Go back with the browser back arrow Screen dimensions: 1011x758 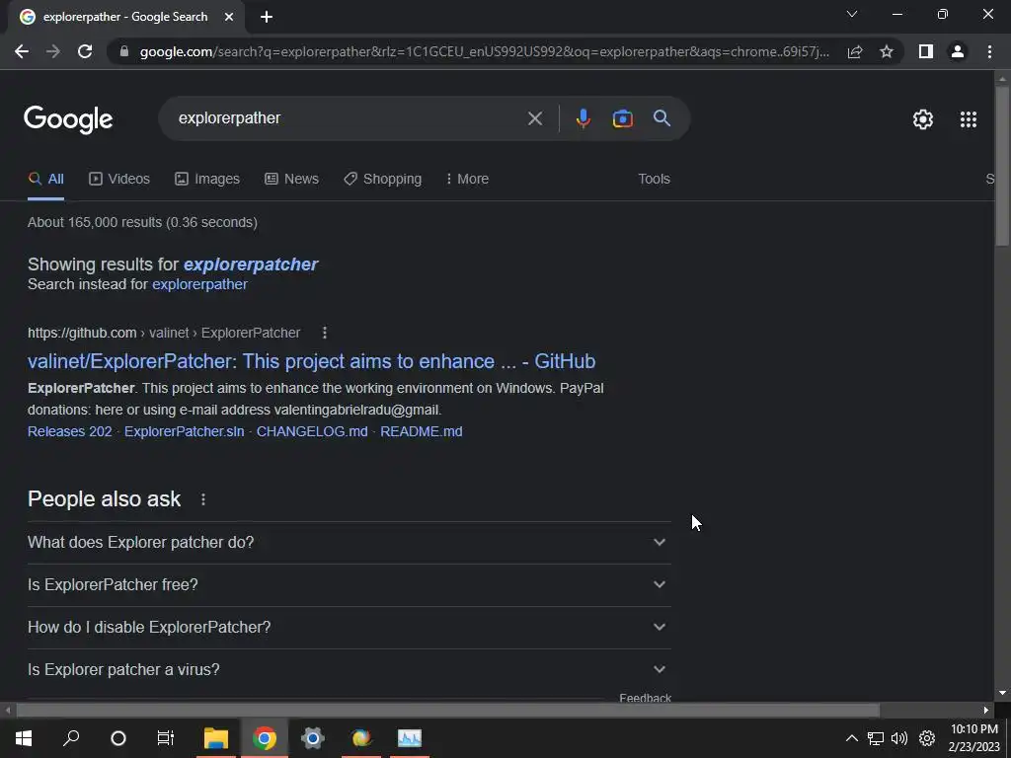point(22,51)
